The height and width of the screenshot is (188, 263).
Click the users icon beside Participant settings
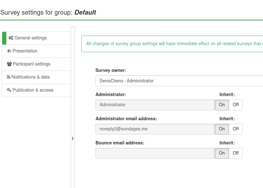click(x=9, y=64)
